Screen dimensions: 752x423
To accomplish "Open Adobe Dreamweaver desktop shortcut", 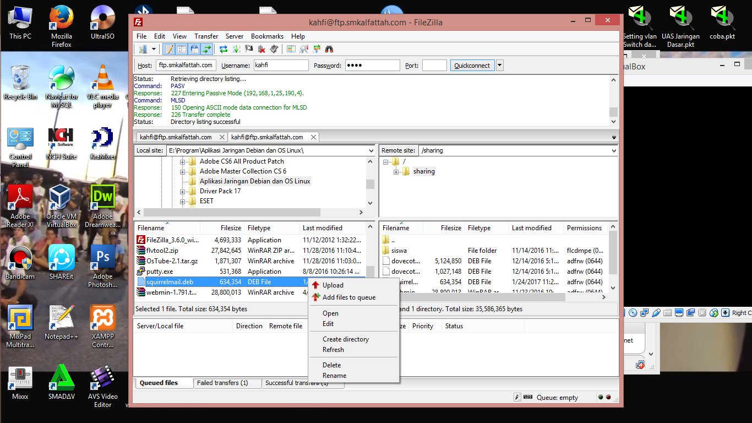I will tap(103, 205).
